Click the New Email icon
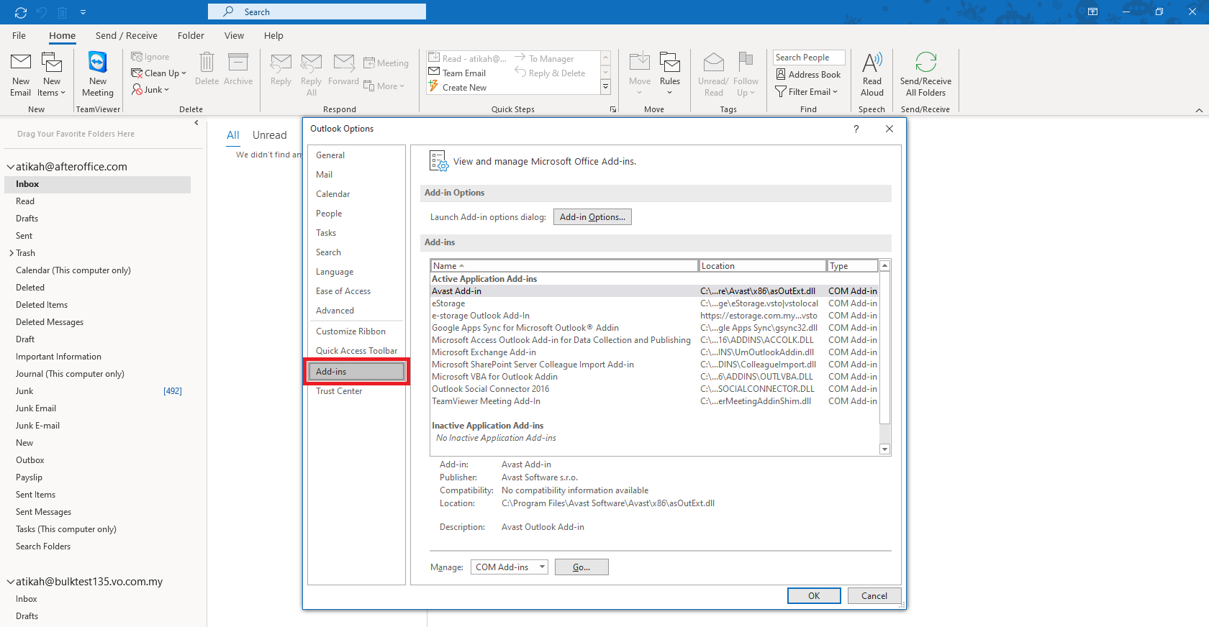Screen dimensions: 1209x627 point(21,64)
